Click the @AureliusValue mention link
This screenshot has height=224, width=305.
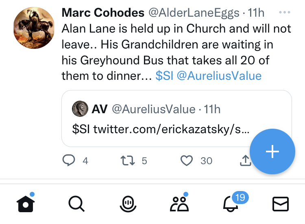[219, 76]
